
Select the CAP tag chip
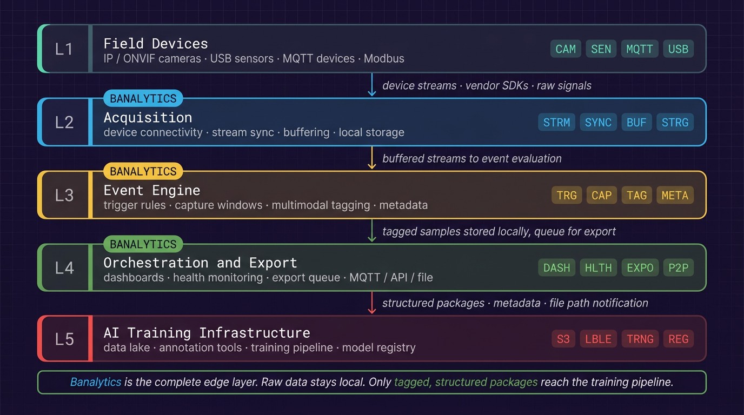(x=602, y=195)
